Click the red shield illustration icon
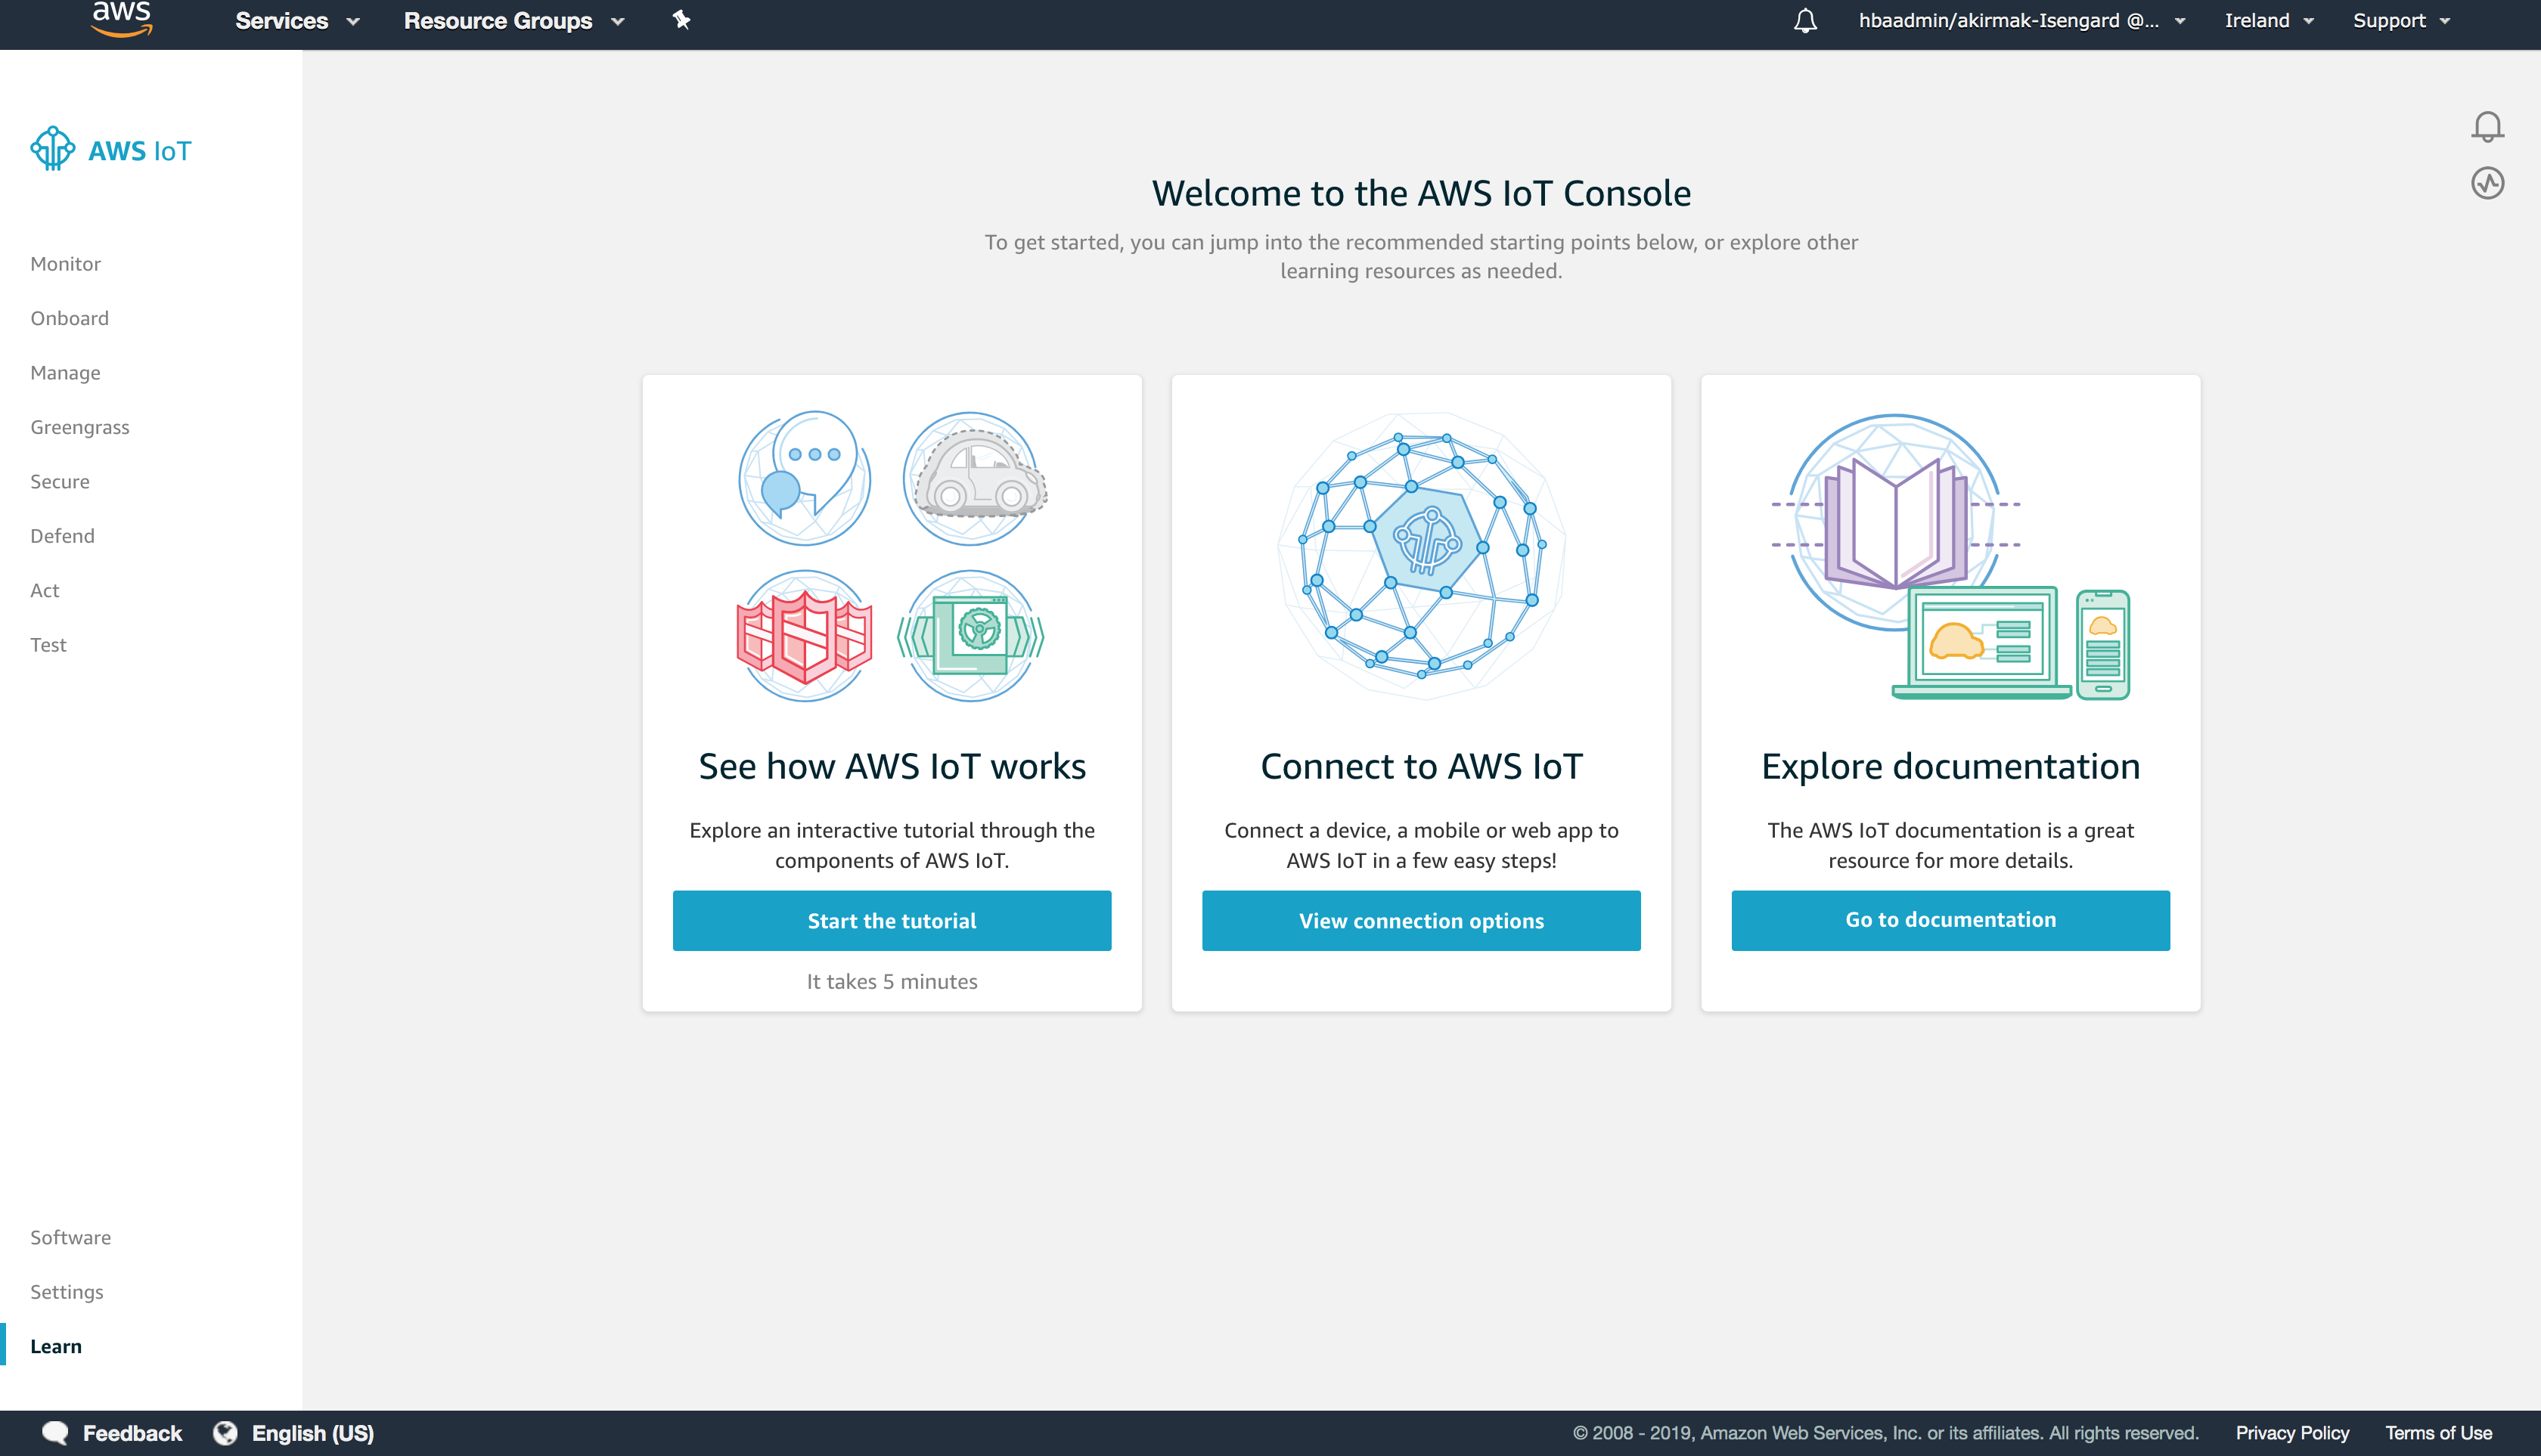The image size is (2541, 1456). click(805, 635)
